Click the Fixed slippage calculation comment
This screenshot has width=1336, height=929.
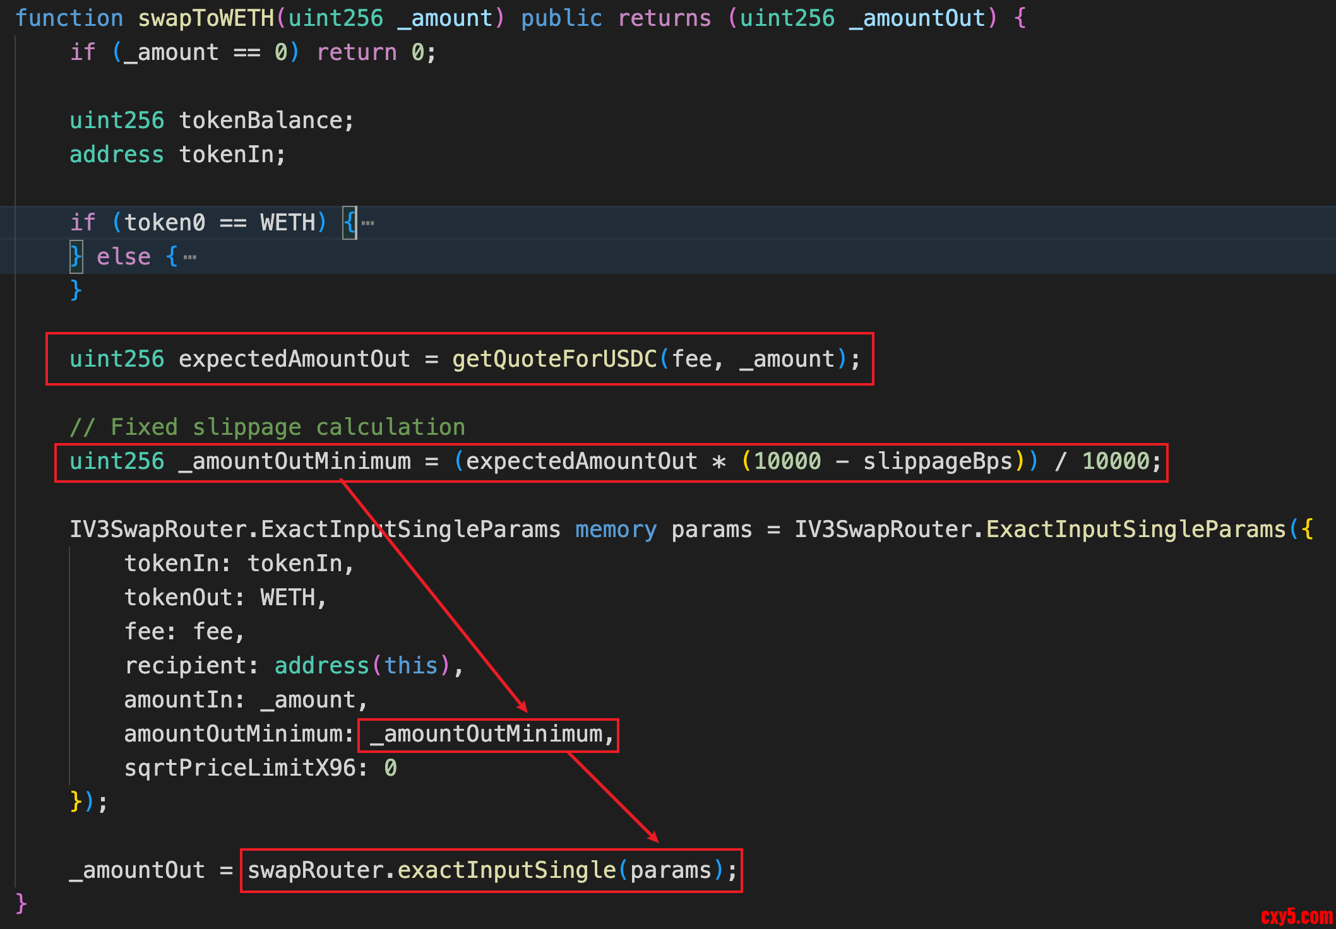[267, 427]
